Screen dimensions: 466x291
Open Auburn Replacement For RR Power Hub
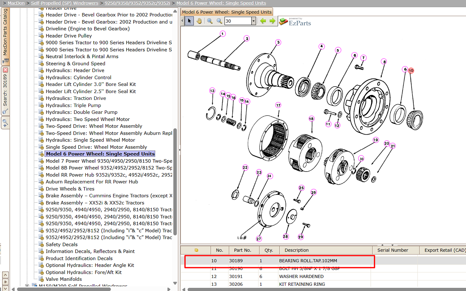pos(92,182)
